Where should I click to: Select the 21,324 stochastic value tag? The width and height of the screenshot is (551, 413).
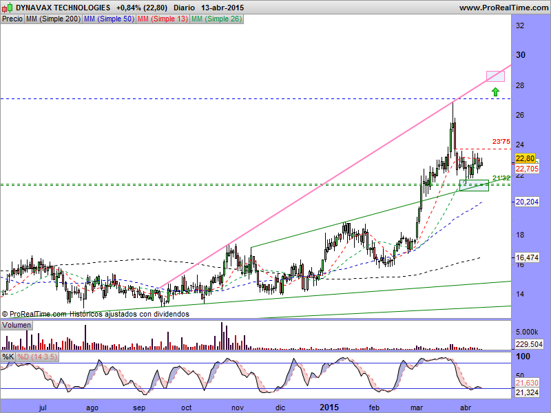pyautogui.click(x=527, y=392)
